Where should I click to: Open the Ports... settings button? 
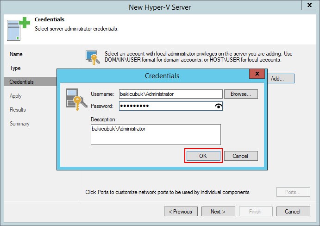click(x=293, y=192)
